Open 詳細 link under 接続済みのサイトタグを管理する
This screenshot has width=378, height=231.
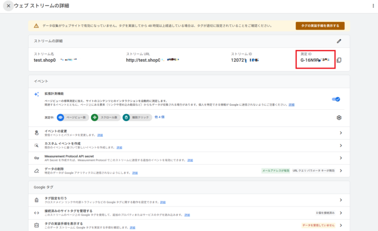pyautogui.click(x=187, y=215)
